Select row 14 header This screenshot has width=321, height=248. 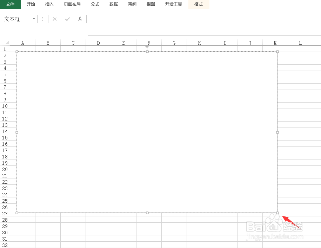5,131
